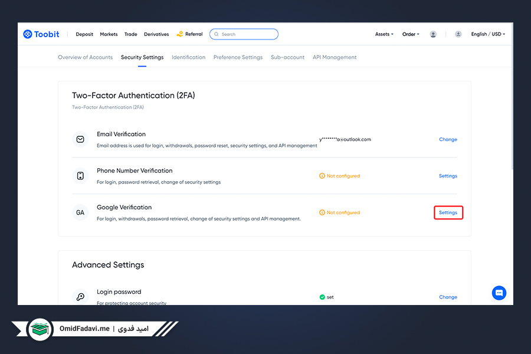Screen dimensions: 531x354
Task: Click the Google Verification title
Action: coord(124,207)
